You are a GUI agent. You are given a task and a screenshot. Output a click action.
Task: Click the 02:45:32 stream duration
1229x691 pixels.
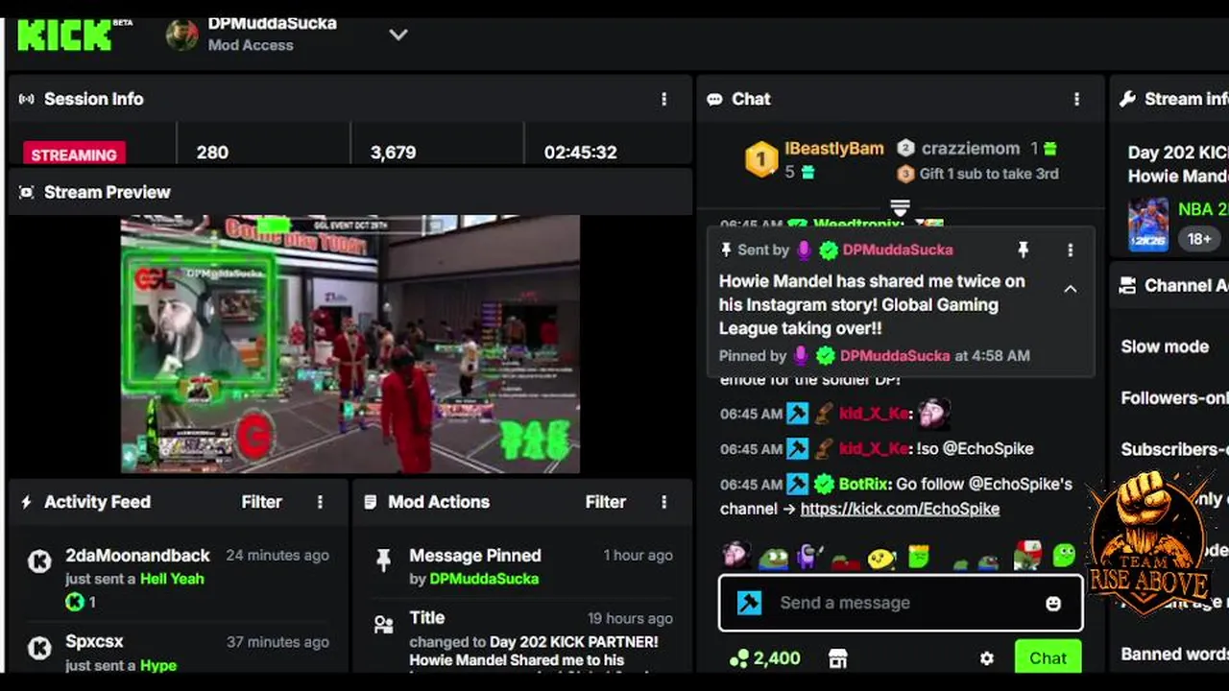point(580,153)
